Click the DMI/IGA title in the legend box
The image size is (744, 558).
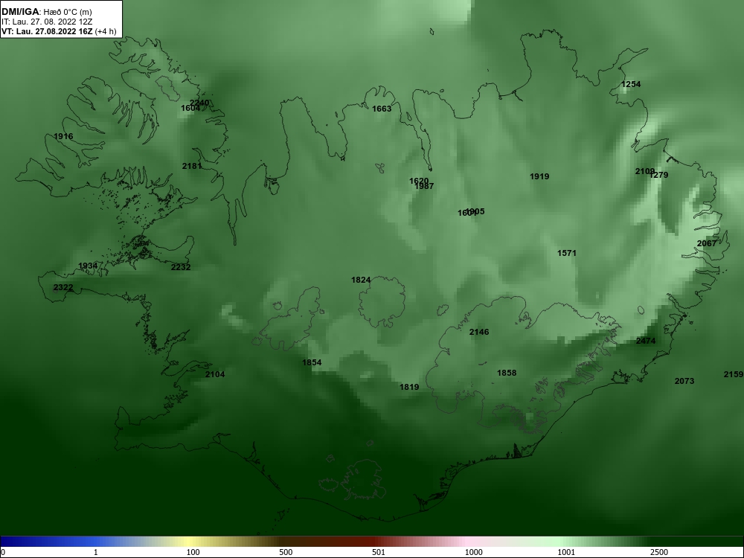pos(19,12)
